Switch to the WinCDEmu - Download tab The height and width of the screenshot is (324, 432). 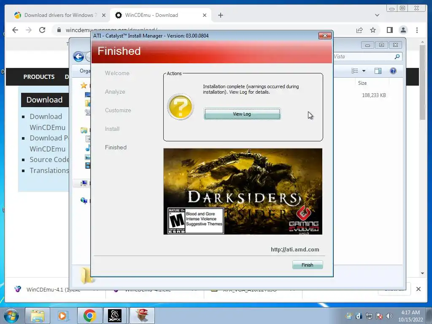pyautogui.click(x=151, y=15)
